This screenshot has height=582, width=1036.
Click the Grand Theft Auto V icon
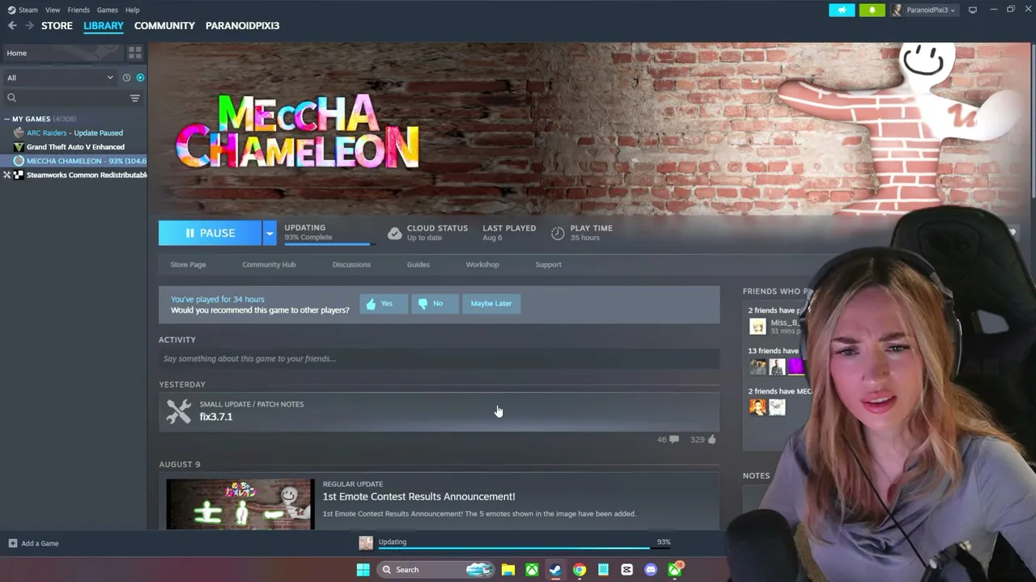pyautogui.click(x=19, y=147)
